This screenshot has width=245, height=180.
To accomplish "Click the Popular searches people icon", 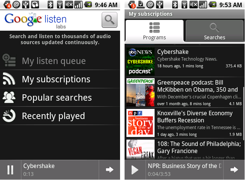I will coord(9,98).
